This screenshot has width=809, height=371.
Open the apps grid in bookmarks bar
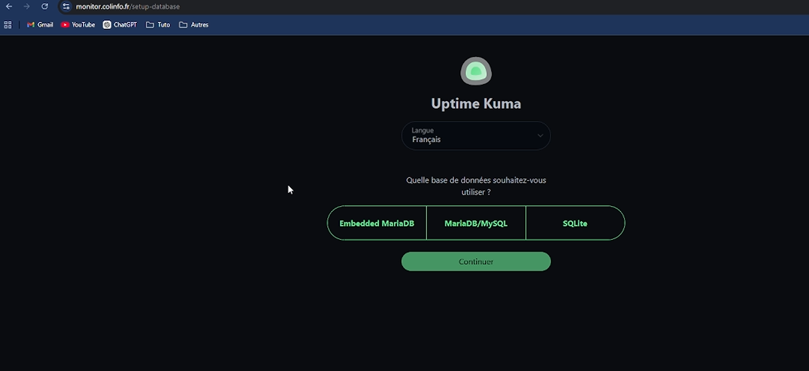coord(8,25)
